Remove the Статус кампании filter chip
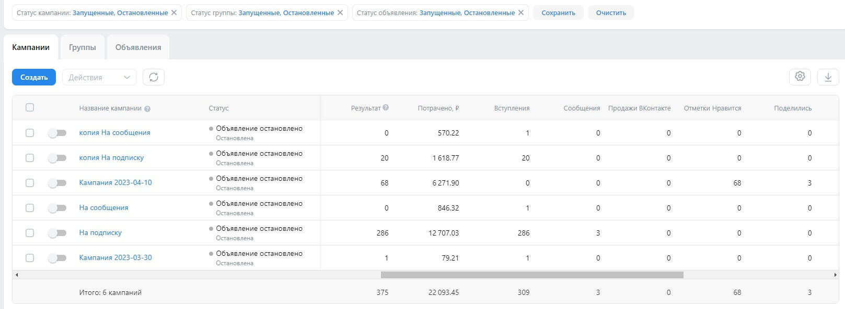The image size is (845, 309). click(174, 13)
